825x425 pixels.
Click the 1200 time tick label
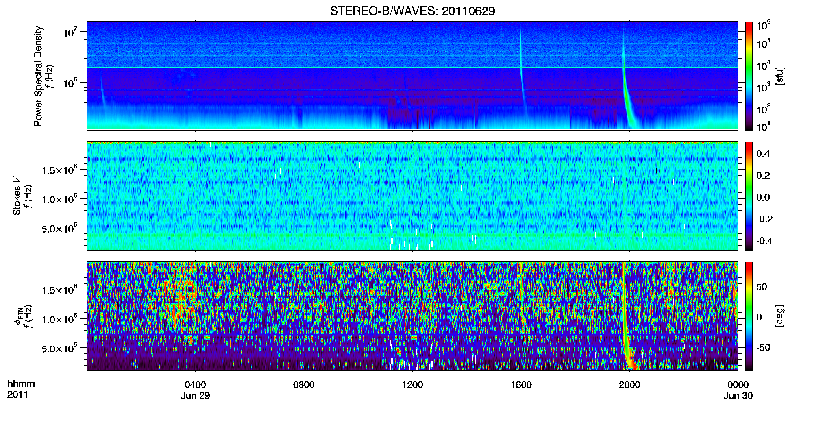click(412, 384)
